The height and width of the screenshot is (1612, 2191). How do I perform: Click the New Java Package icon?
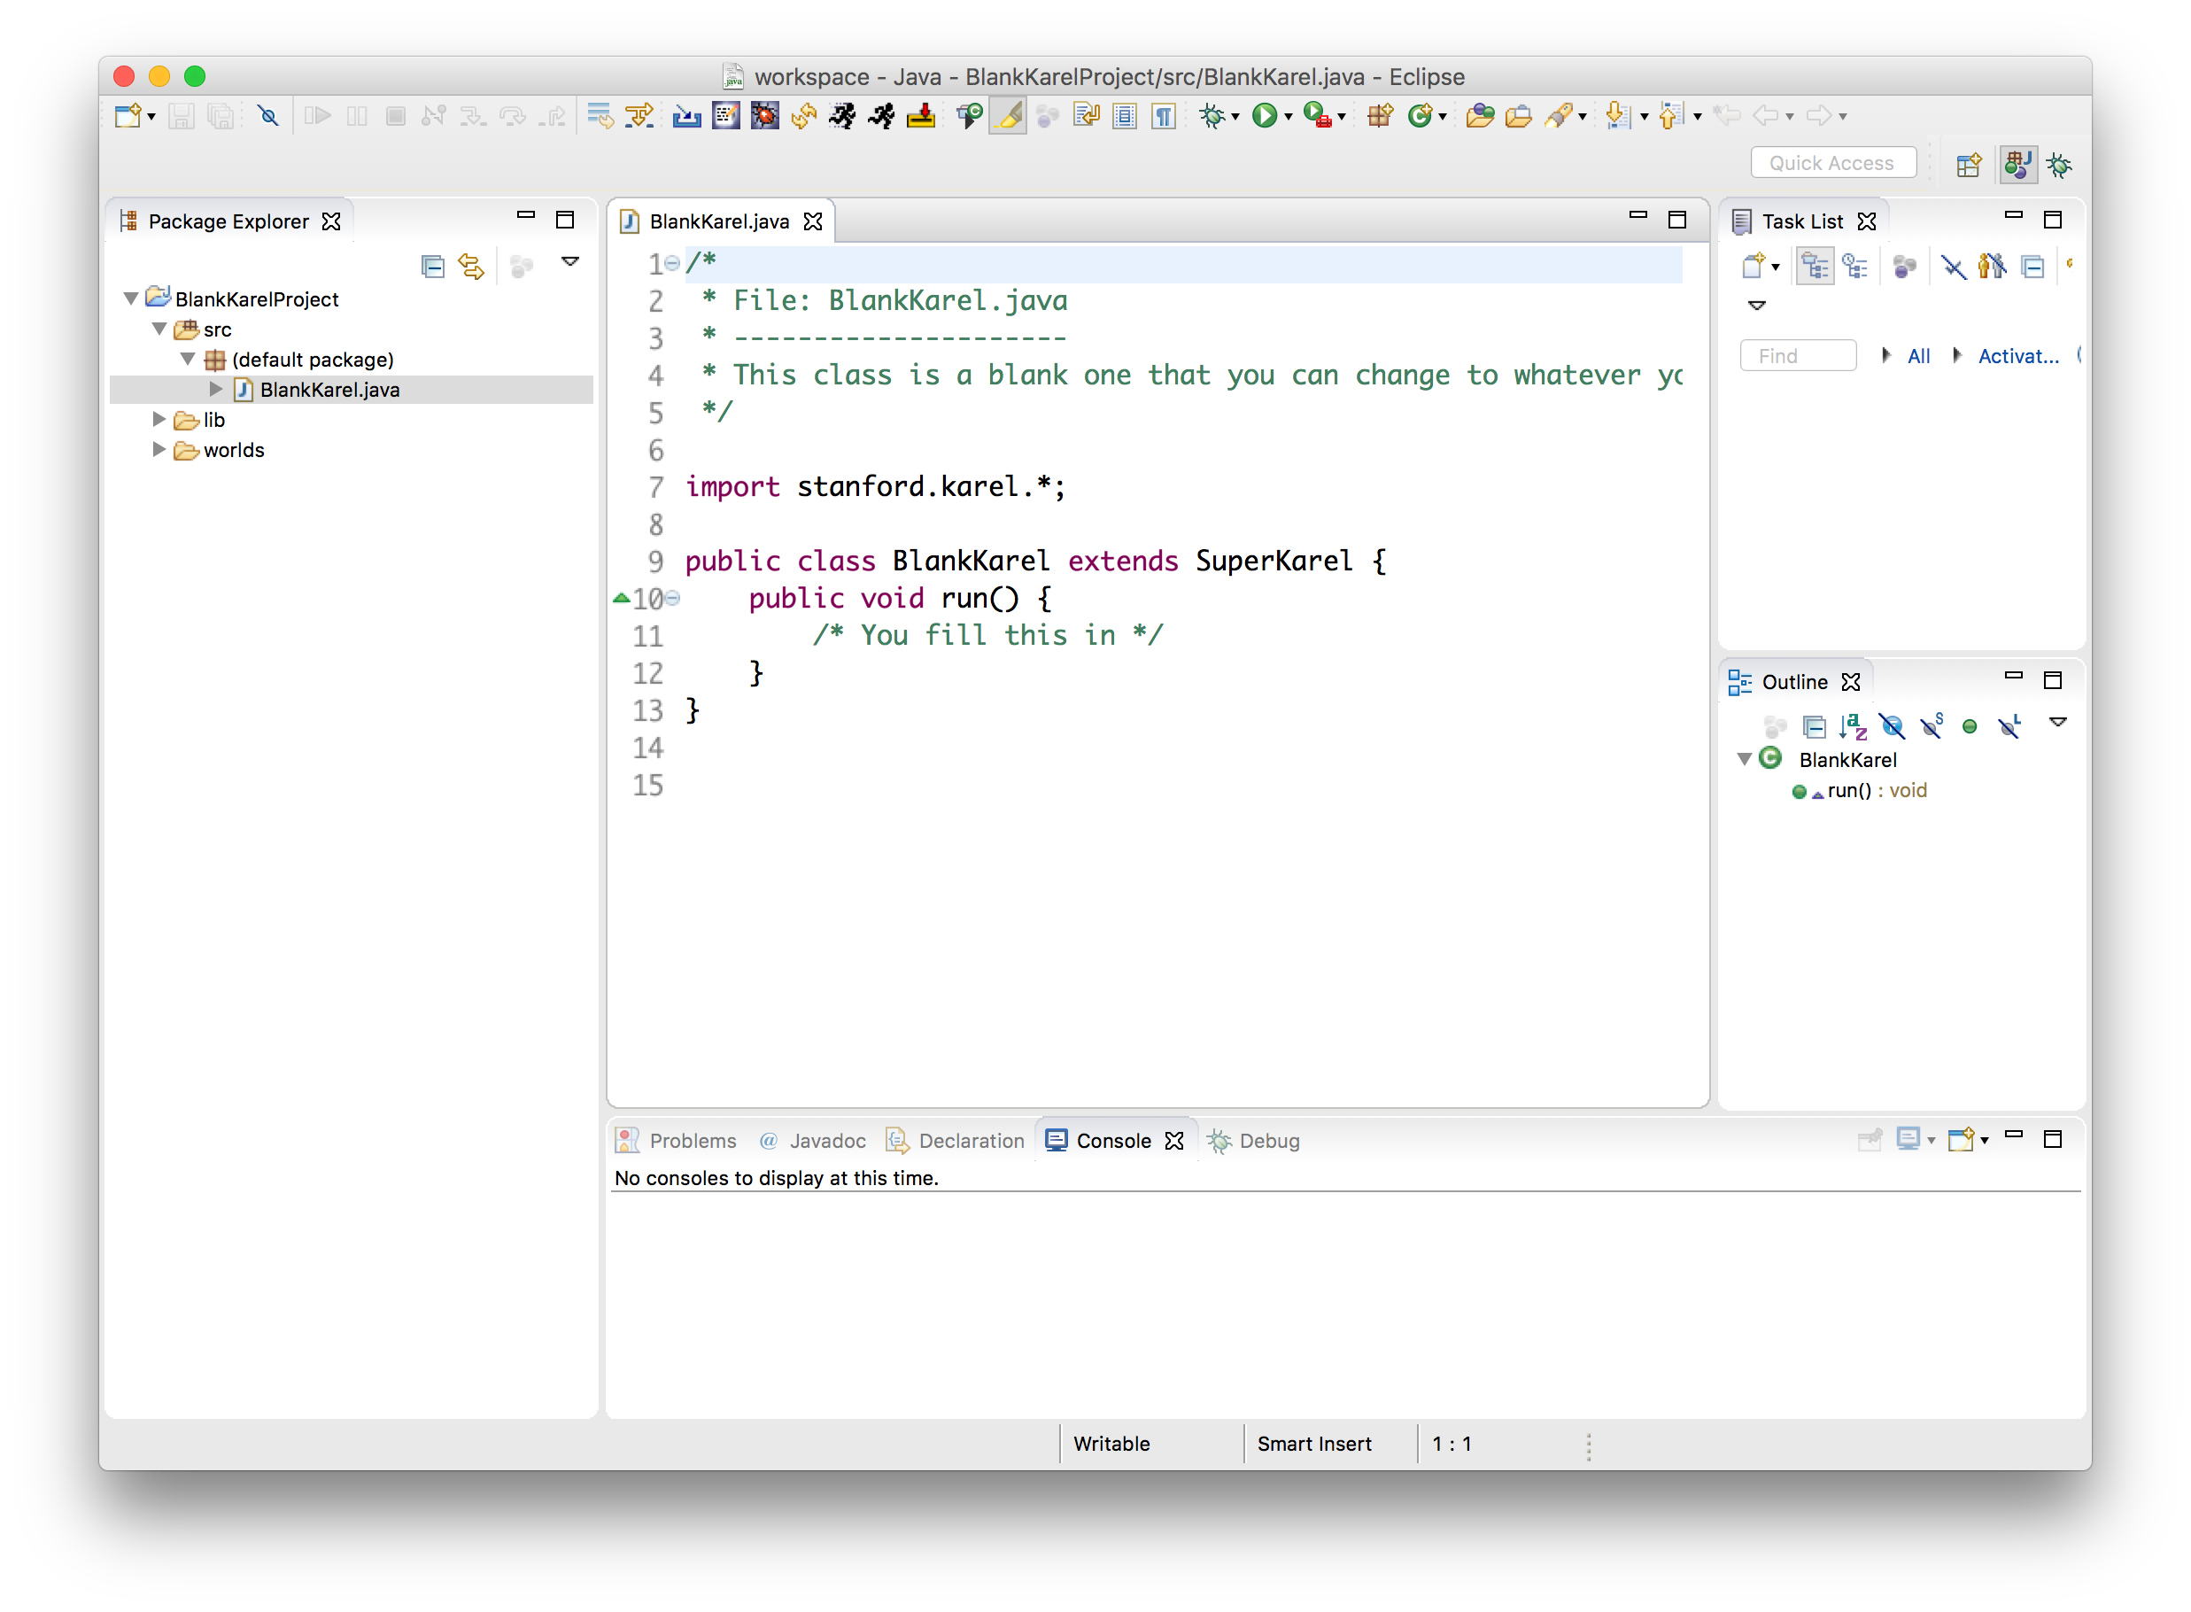1380,116
